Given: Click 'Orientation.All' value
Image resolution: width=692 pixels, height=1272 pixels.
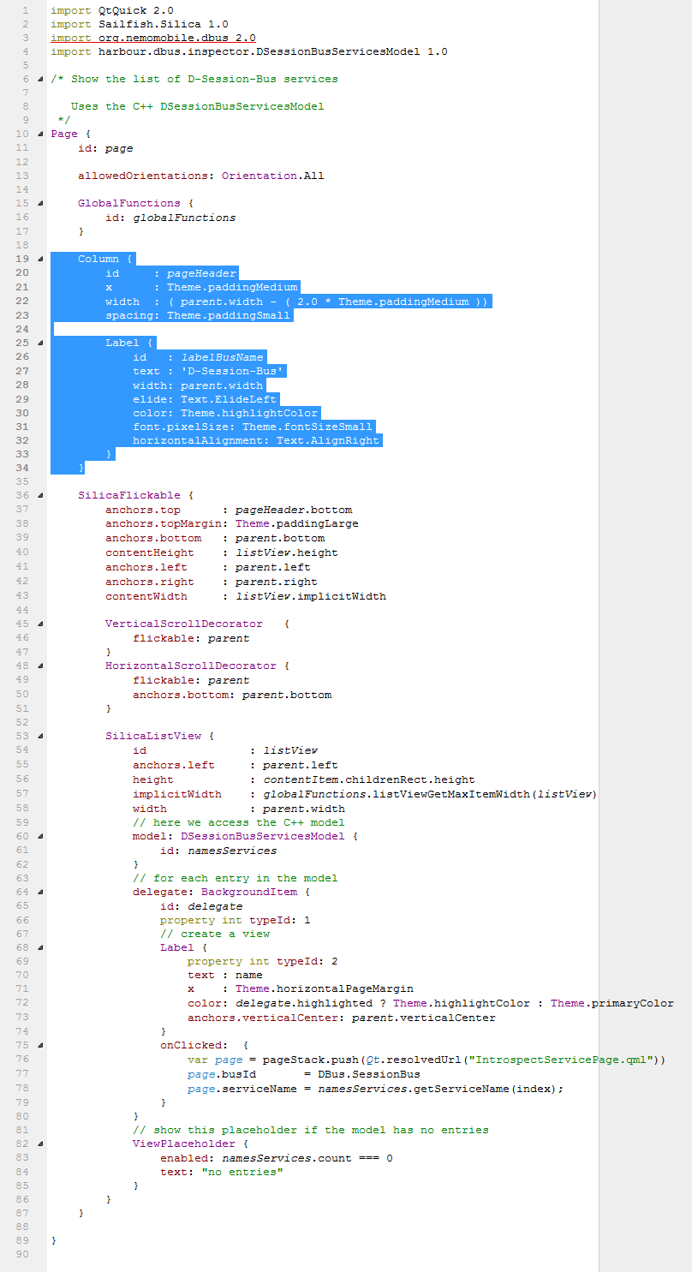Looking at the screenshot, I should tap(273, 176).
